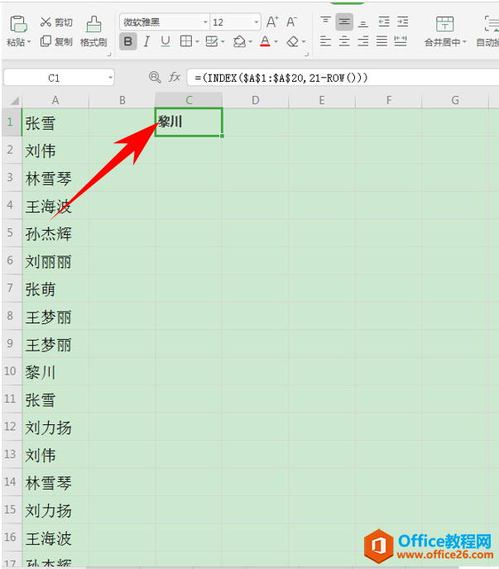This screenshot has height=569, width=499.
Task: Open the font size dropdown showing 12
Action: coord(257,22)
